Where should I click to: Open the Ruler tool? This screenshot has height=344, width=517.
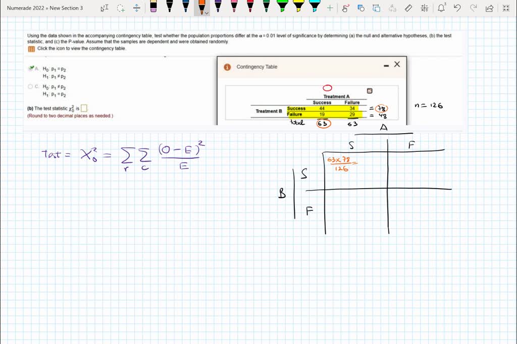(409, 8)
